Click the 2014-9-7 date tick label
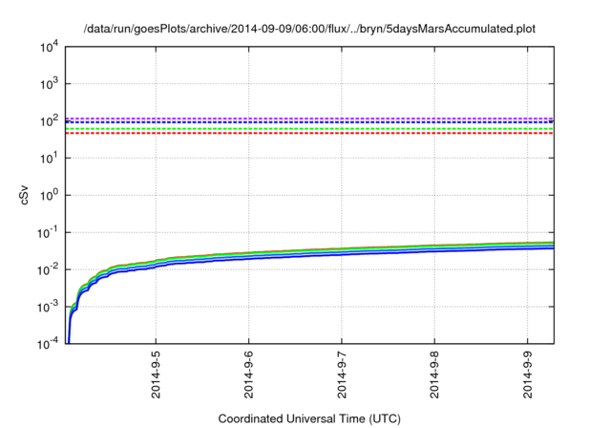 pyautogui.click(x=342, y=374)
